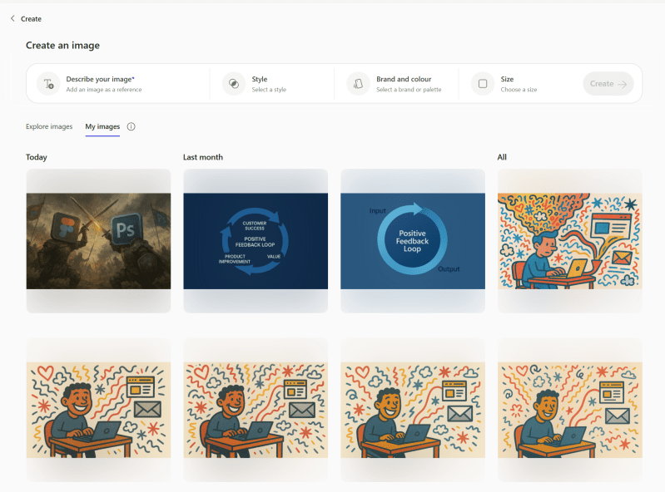Select the bottom-left man at laptop illustration
The image size is (665, 492).
(98, 410)
